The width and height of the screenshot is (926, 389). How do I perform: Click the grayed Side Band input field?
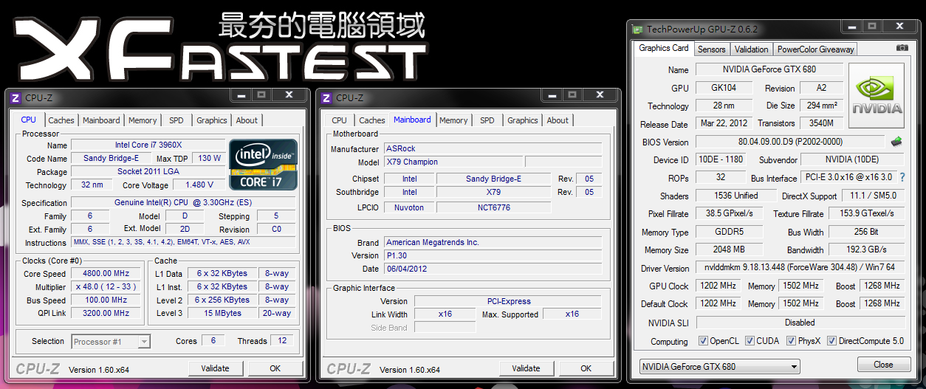(445, 328)
